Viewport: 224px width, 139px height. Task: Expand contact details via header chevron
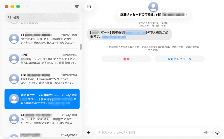coord(186,14)
